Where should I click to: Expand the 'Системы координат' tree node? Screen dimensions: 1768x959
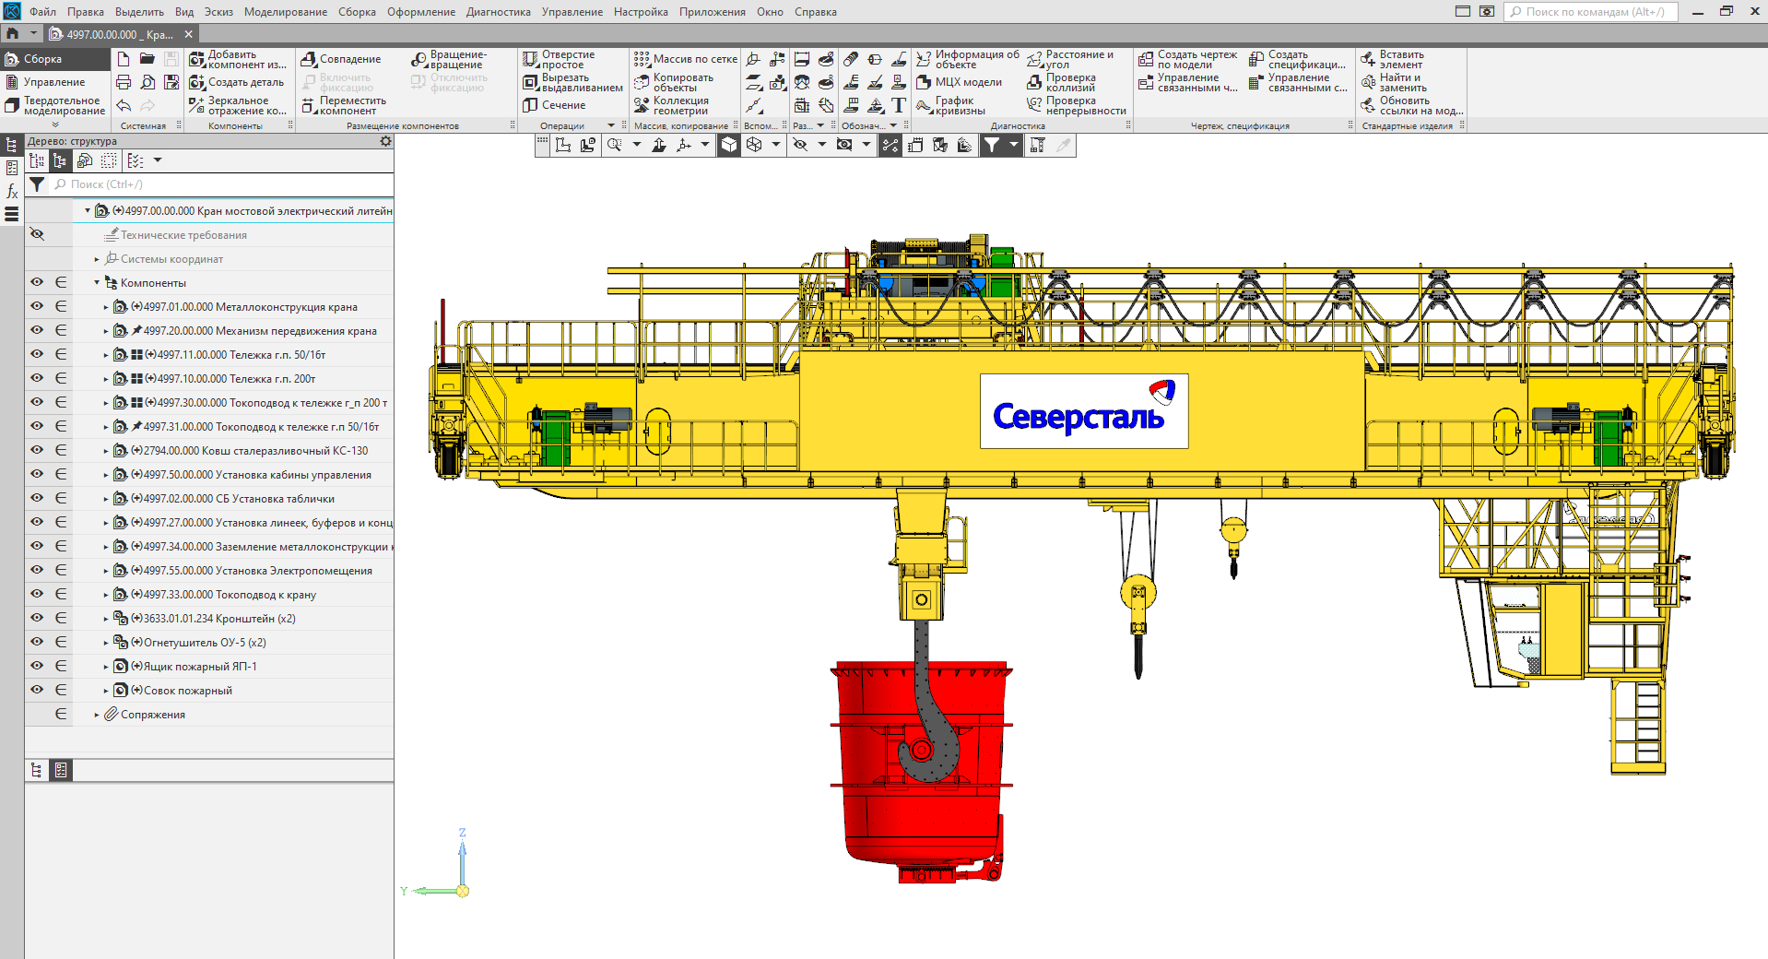[97, 259]
